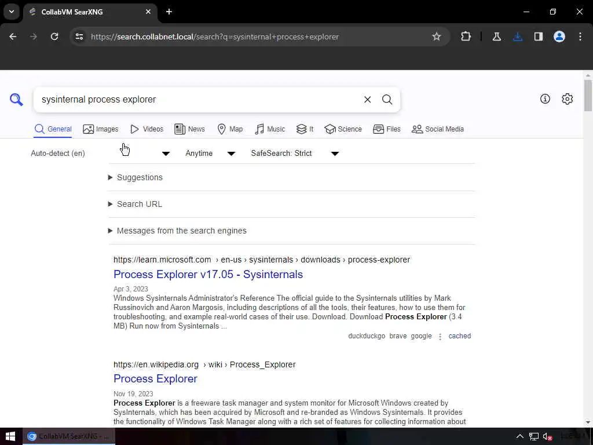This screenshot has width=593, height=445.
Task: Expand Messages from the search engines
Action: 177,231
